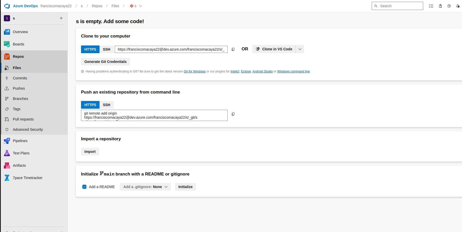This screenshot has width=462, height=232.
Task: Open the Eclipse plugin link
Action: click(x=246, y=71)
